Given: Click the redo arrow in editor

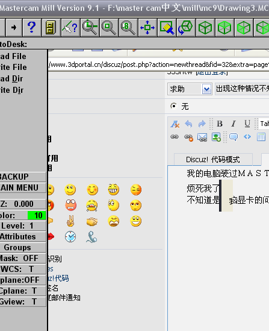Looking at the screenshot, I should pos(202,124).
